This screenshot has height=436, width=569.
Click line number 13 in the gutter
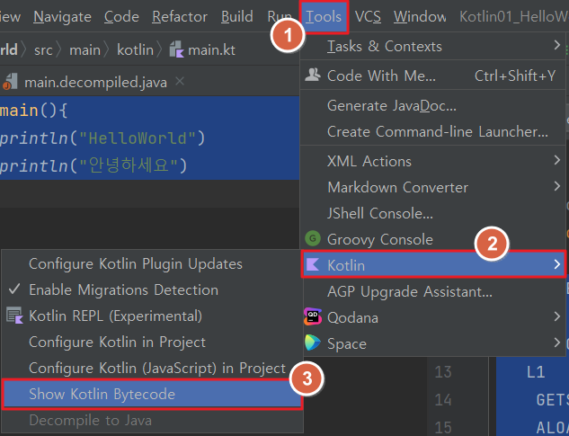pos(443,372)
